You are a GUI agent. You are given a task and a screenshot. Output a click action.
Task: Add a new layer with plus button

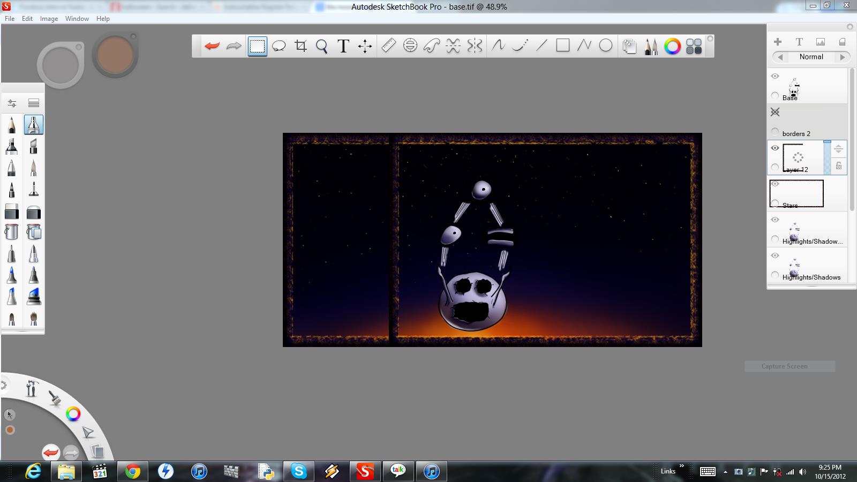(778, 42)
